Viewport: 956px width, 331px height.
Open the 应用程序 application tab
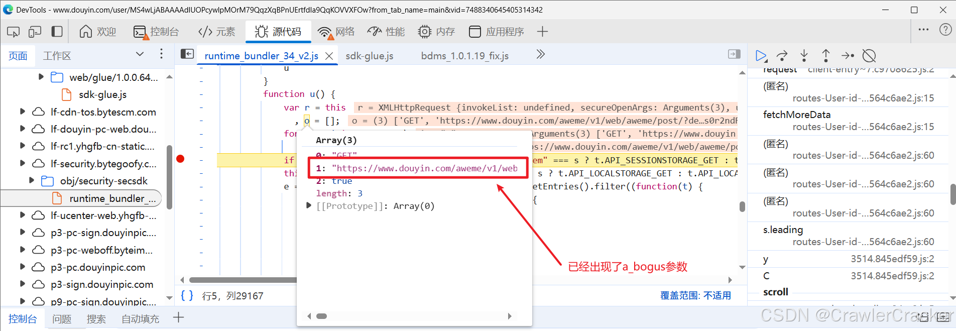point(496,32)
